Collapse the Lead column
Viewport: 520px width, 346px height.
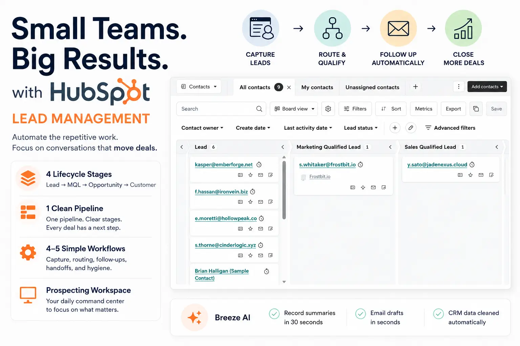[283, 147]
